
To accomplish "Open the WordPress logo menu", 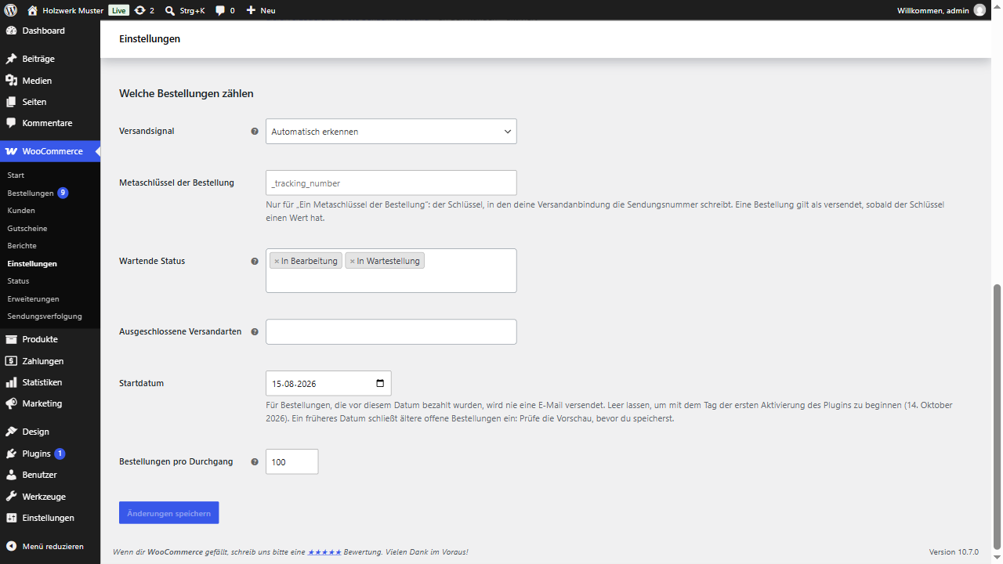I will [11, 10].
